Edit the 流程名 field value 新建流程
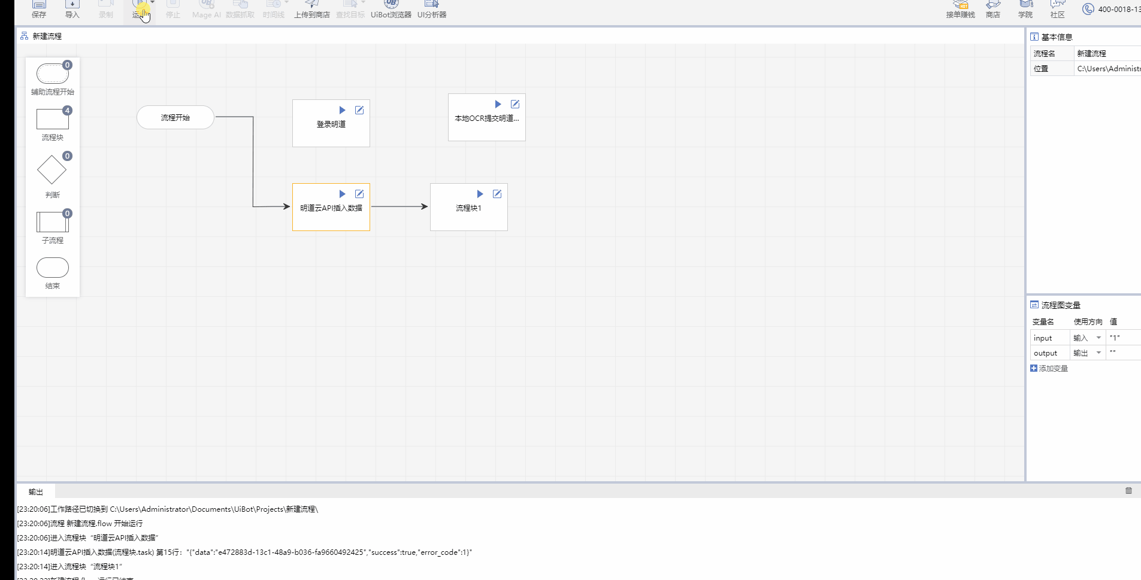Image resolution: width=1141 pixels, height=580 pixels. [x=1108, y=53]
